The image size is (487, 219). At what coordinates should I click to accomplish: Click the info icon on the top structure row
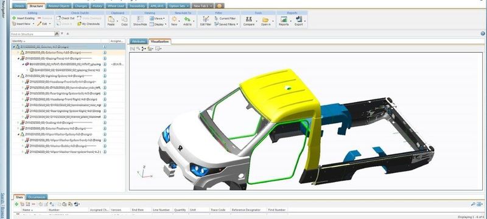tap(105, 47)
